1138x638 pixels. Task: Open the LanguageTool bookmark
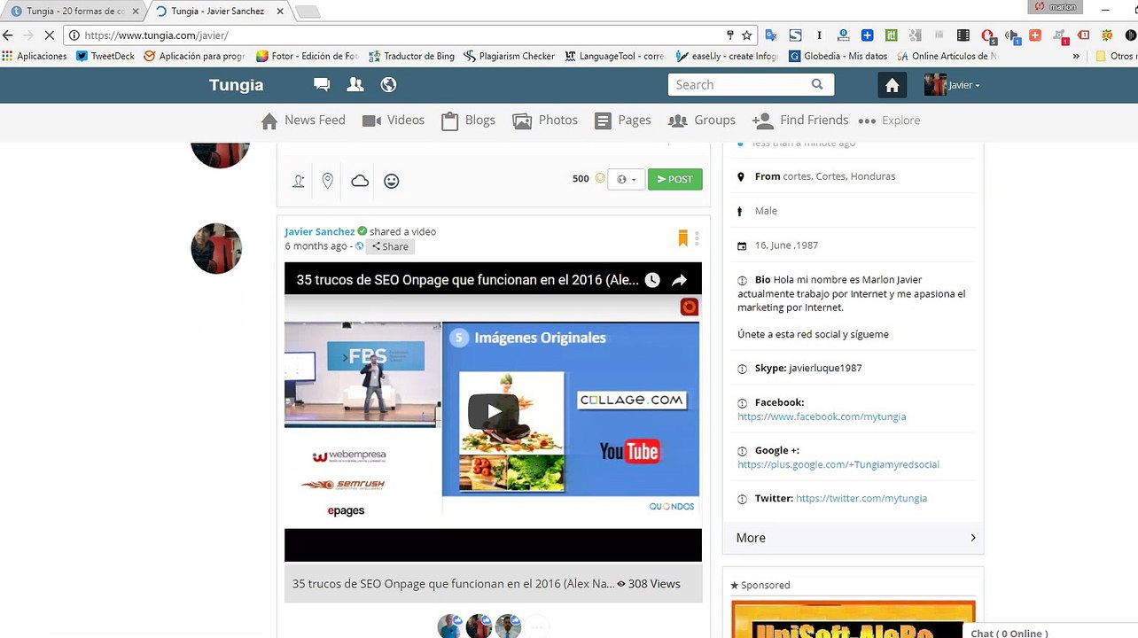point(614,56)
